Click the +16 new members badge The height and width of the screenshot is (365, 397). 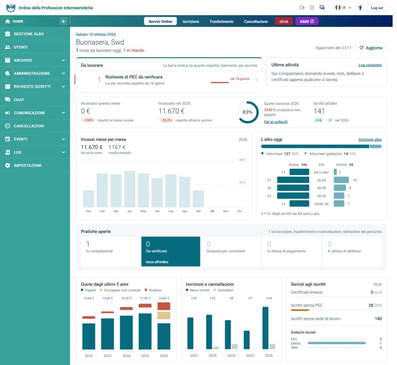[x=319, y=120]
